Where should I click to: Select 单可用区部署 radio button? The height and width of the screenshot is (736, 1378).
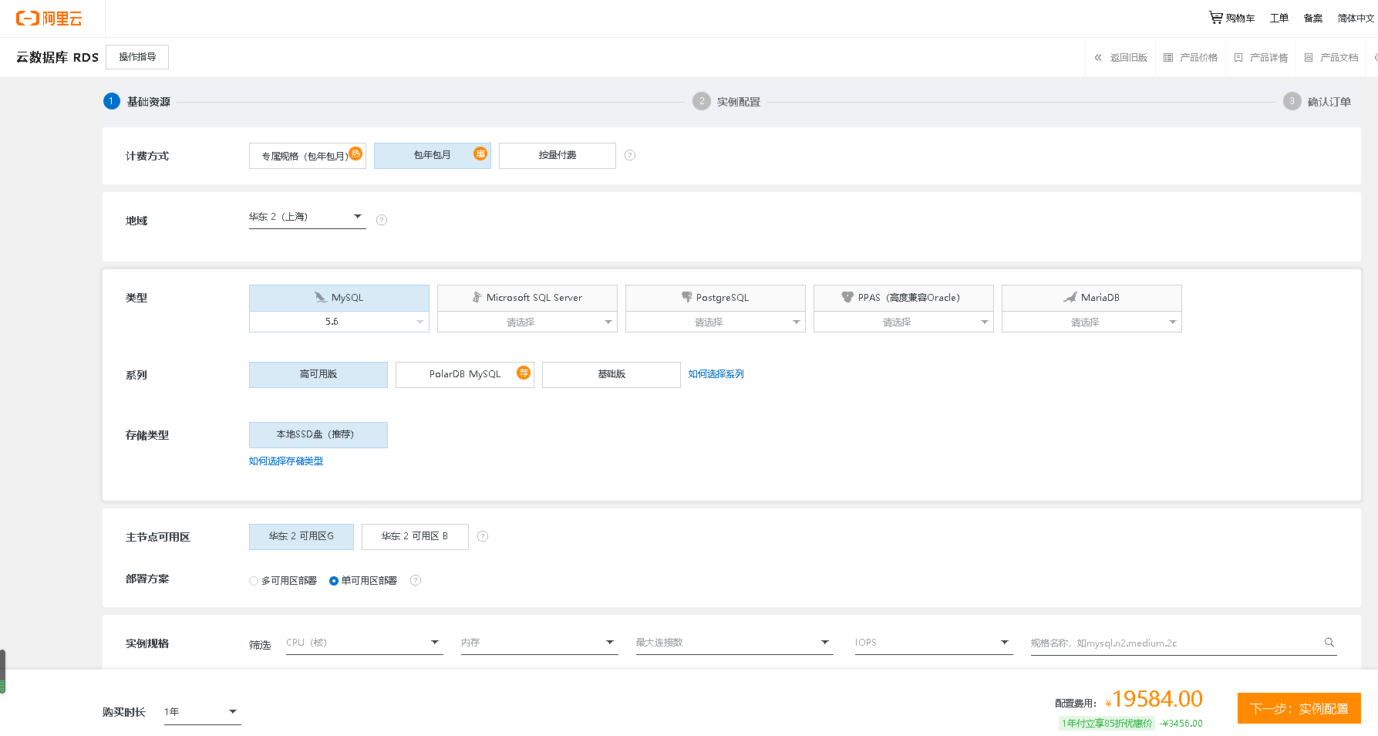(x=334, y=581)
